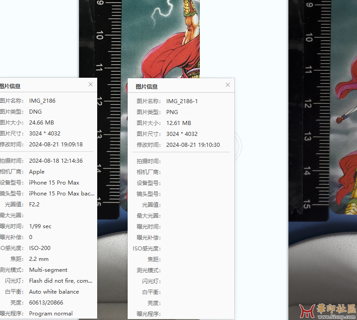Click the aperture value F2.2
This screenshot has height=320, width=357.
(x=34, y=205)
